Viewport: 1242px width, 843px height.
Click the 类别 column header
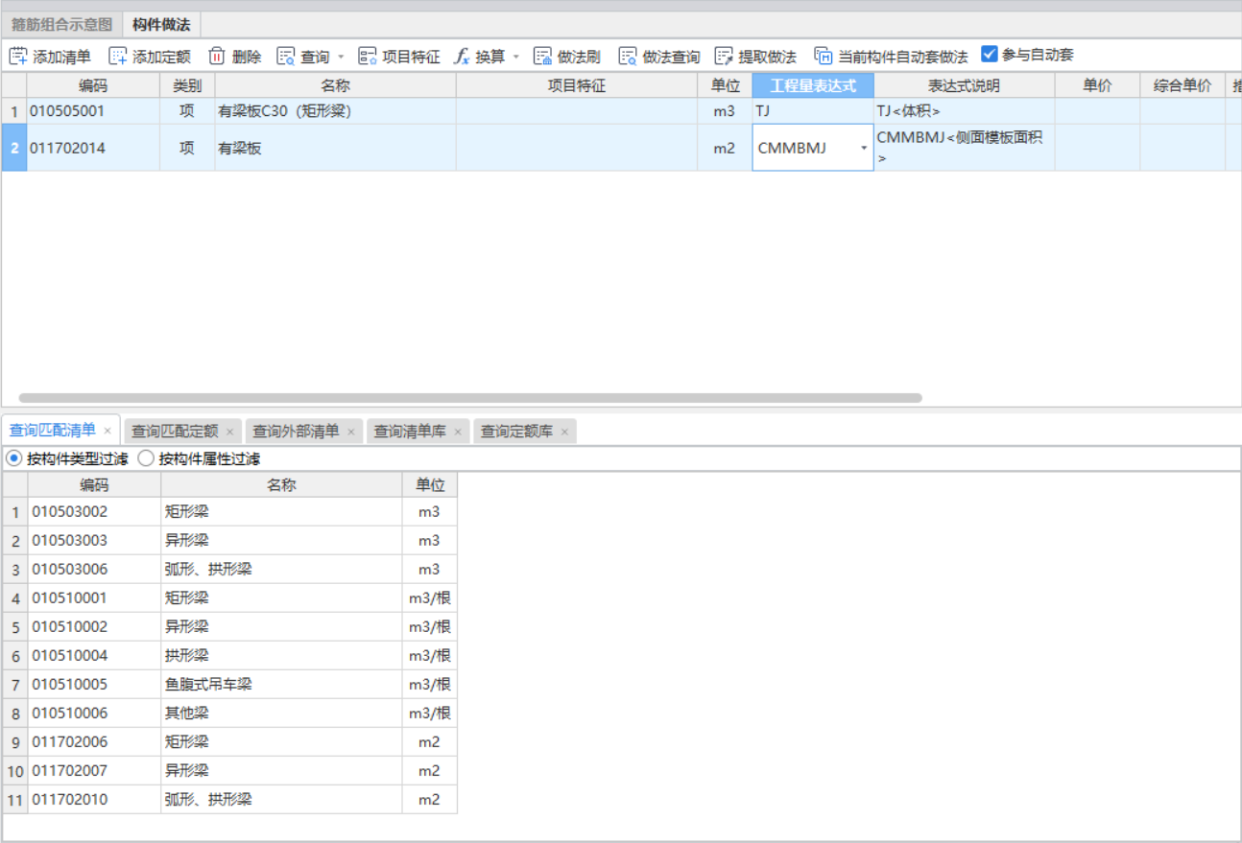187,85
